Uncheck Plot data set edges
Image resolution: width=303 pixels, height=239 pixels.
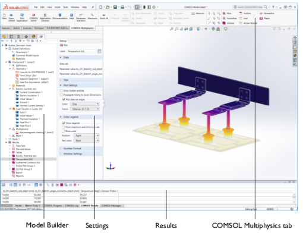pyautogui.click(x=64, y=99)
